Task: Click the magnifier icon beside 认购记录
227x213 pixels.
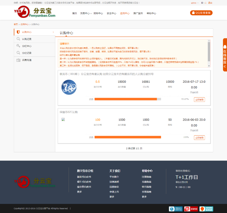Action: [18, 39]
